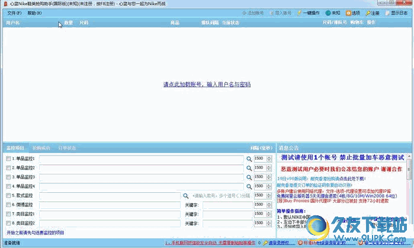
Task: Click the 一键操作 lightning icon
Action: point(300,12)
